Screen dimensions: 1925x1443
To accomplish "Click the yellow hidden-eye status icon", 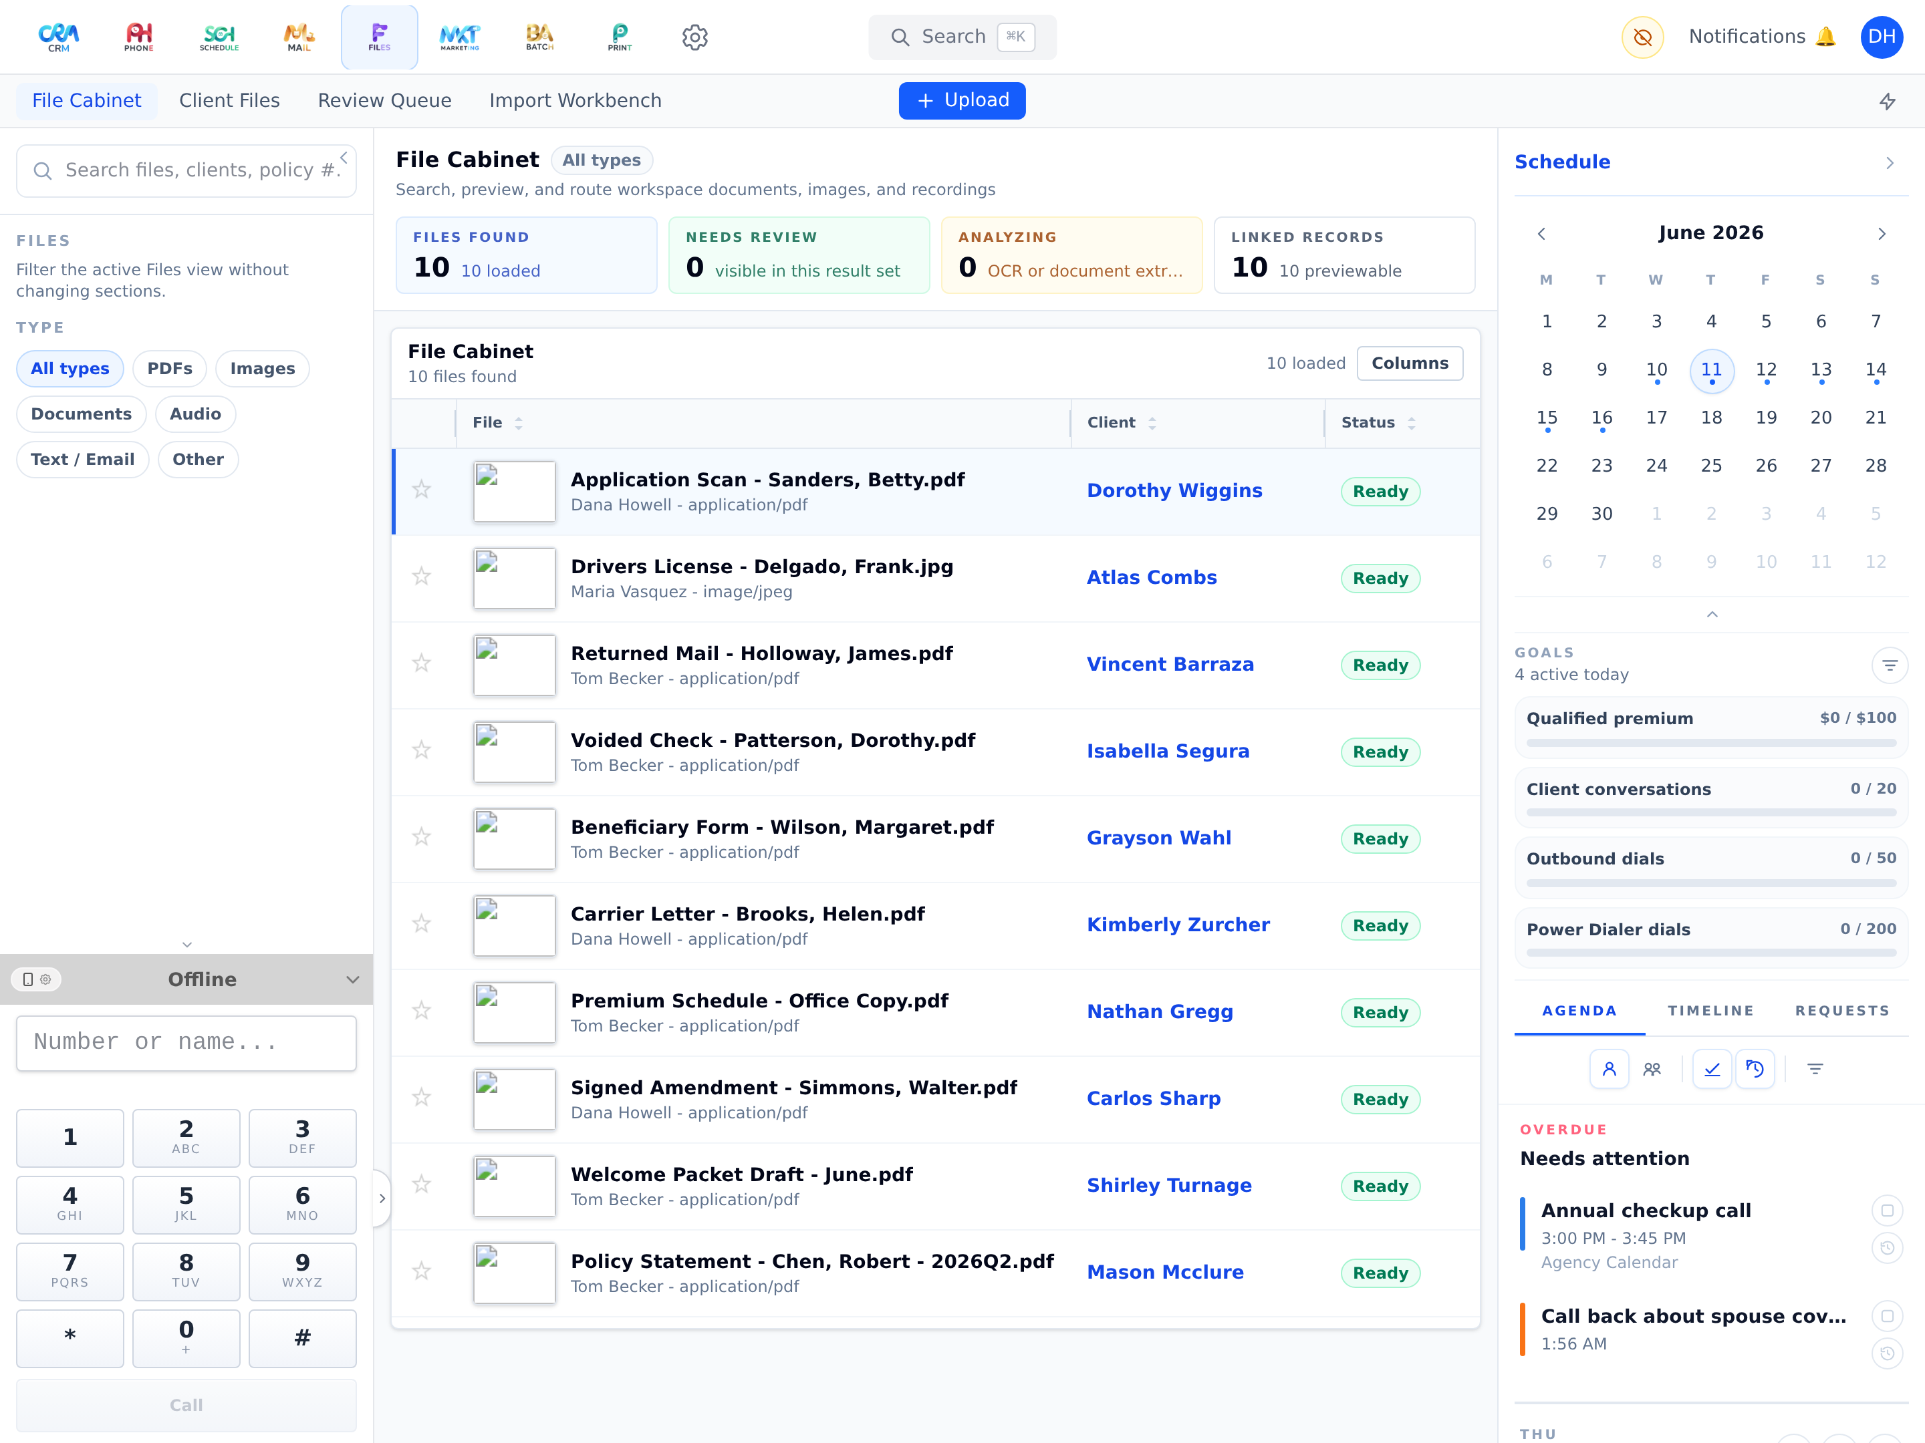I will (x=1642, y=37).
